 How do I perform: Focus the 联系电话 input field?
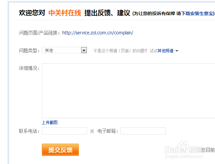[64, 131]
